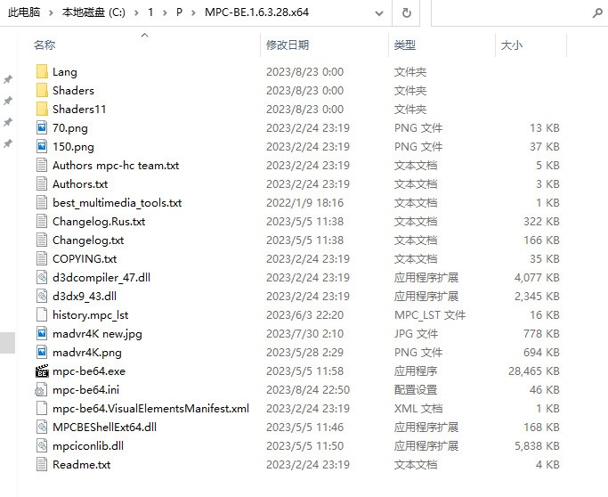Select Authors mpc-hc team.txt file name
Image resolution: width=608 pixels, height=497 pixels.
116,166
